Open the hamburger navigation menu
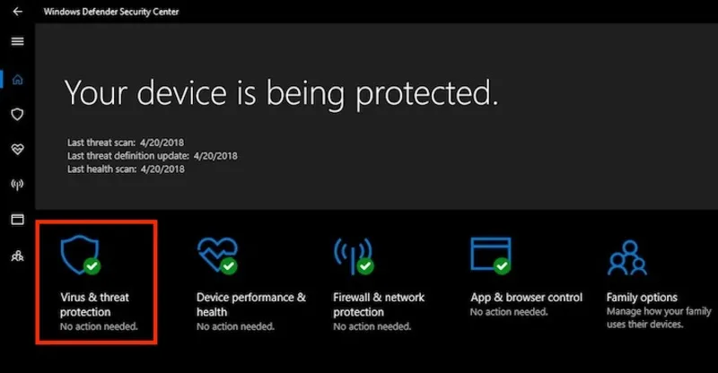 (x=17, y=41)
